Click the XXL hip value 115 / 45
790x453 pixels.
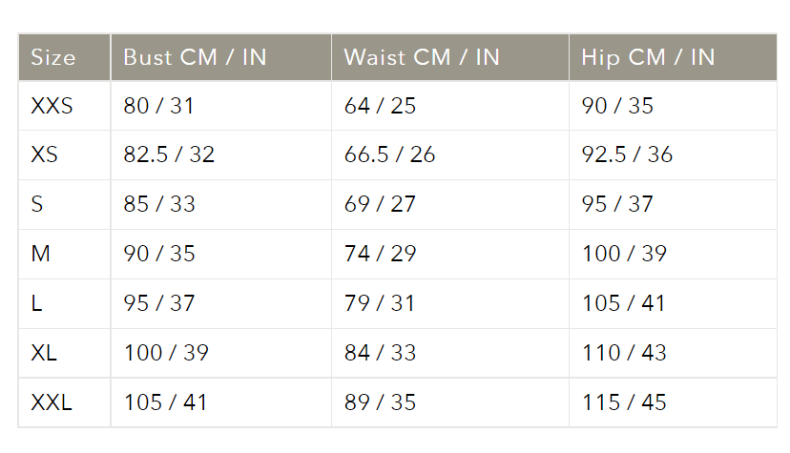coord(623,402)
